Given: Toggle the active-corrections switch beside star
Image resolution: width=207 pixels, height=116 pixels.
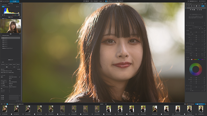Looking at the screenshot, I should [205, 4].
